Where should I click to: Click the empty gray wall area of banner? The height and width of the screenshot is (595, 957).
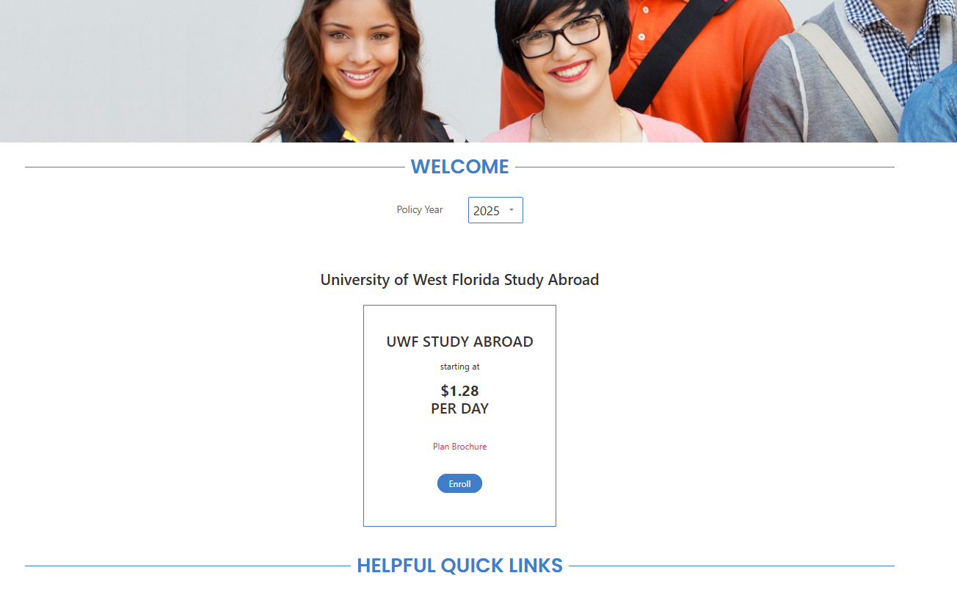125,70
